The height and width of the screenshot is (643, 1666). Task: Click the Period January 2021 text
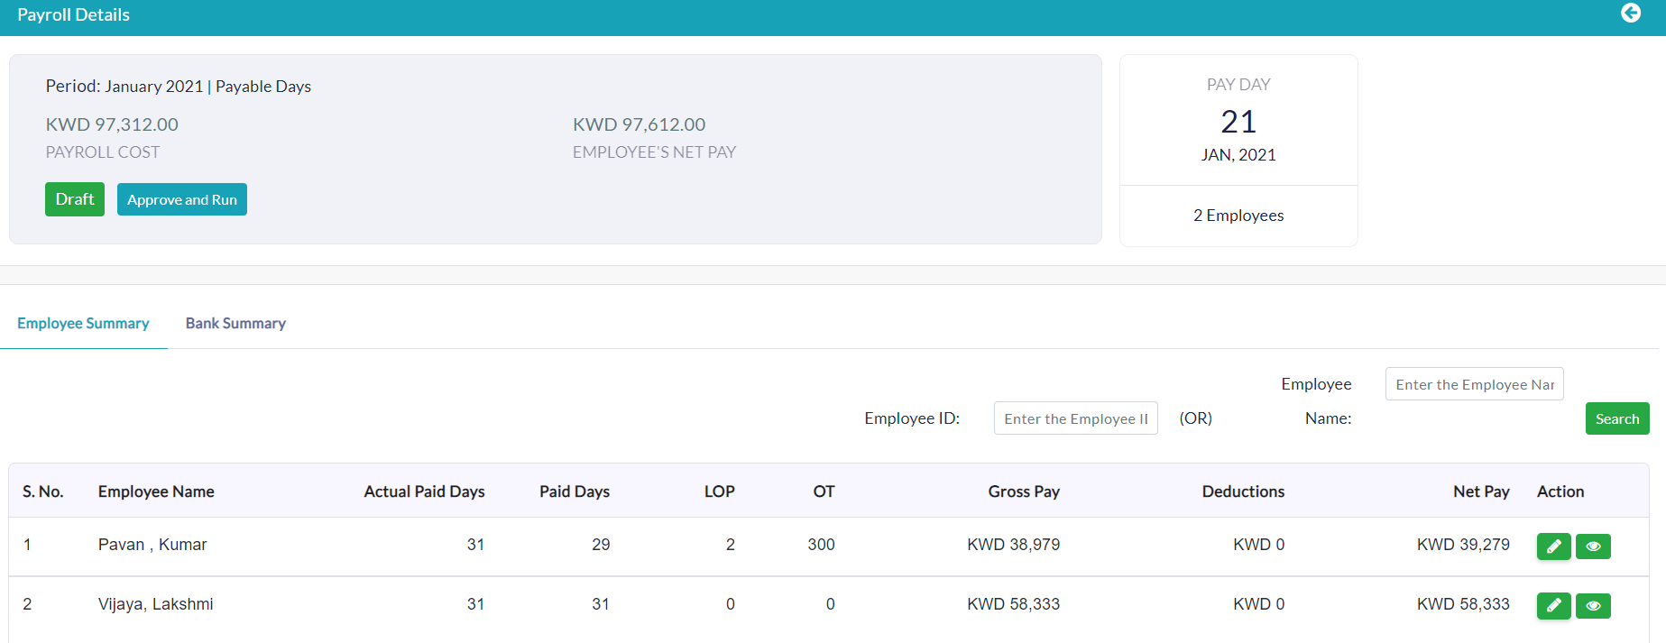(x=124, y=87)
